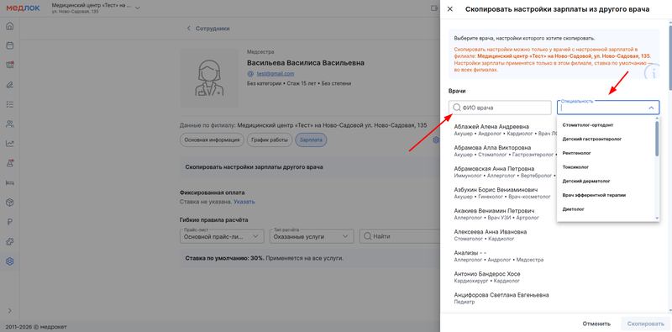Click the email @ icon
The image size is (672, 332).
250,73
